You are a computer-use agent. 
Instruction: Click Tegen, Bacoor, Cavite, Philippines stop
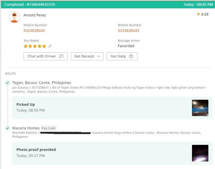pyautogui.click(x=41, y=82)
